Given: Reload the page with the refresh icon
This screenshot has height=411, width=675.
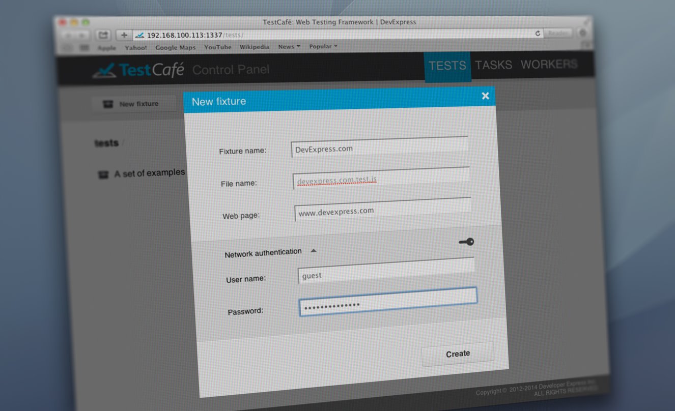Looking at the screenshot, I should coord(538,34).
